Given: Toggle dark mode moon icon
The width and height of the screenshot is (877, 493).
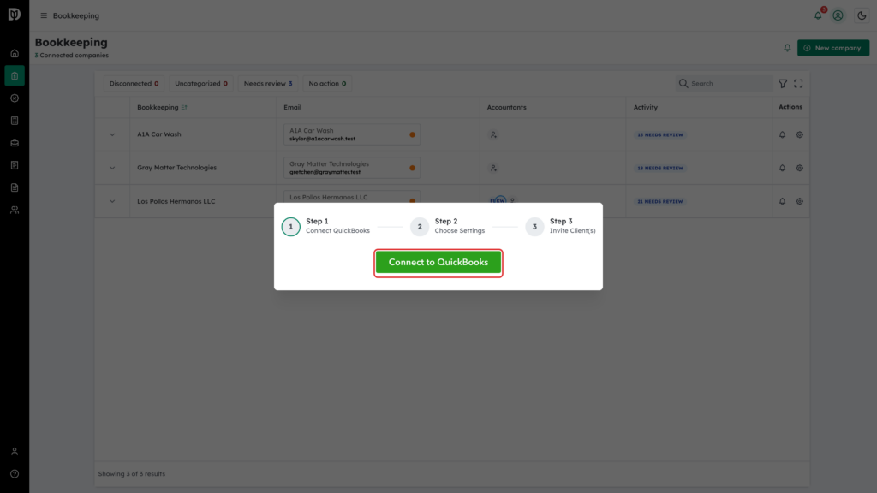Looking at the screenshot, I should (x=862, y=15).
